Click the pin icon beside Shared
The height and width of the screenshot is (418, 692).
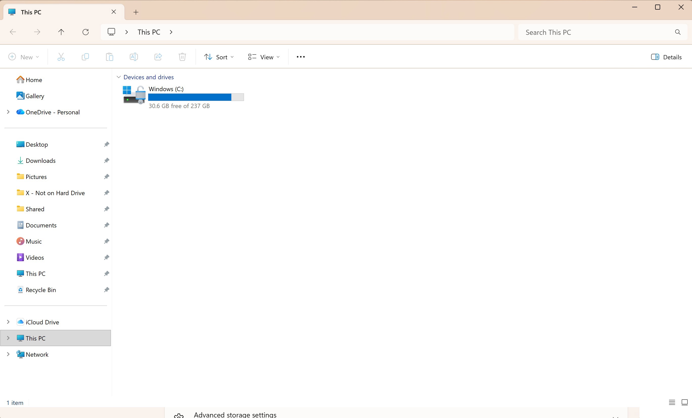106,209
